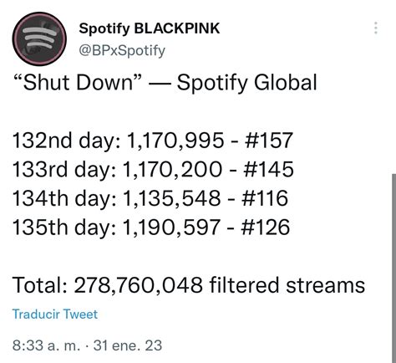Click the #116 chart rank
Image resolution: width=396 pixels, height=363 pixels.
pos(265,198)
